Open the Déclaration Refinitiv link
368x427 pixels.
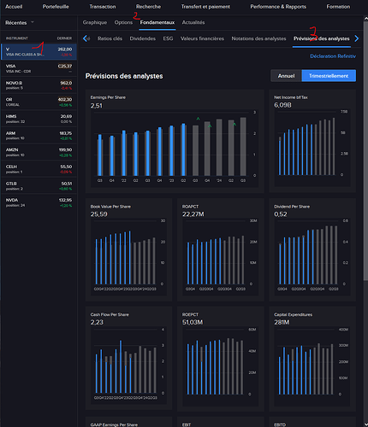tap(333, 56)
